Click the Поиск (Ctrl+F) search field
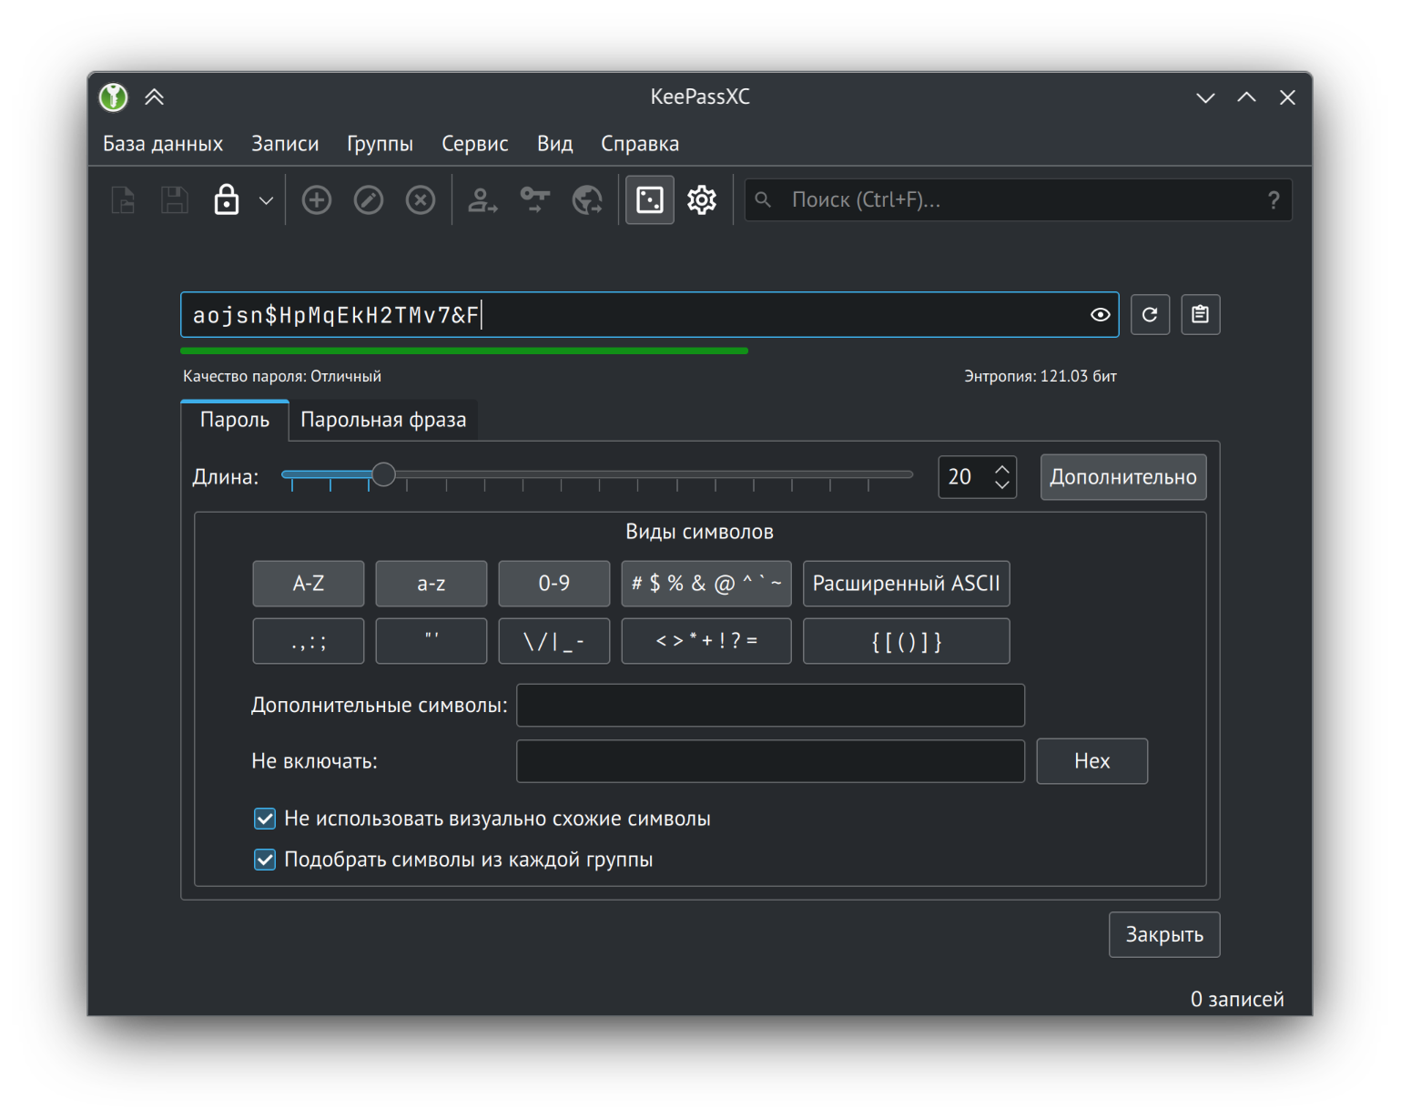The width and height of the screenshot is (1401, 1120). [x=1020, y=200]
